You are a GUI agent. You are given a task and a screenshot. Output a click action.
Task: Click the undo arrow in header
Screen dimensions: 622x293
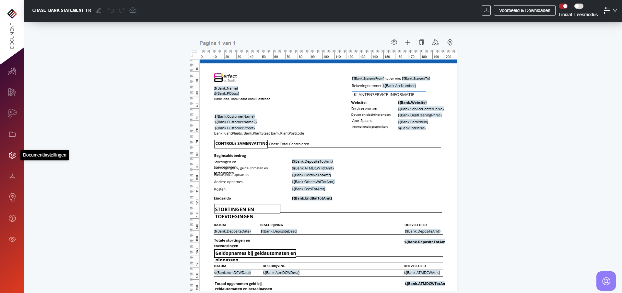pos(111,10)
